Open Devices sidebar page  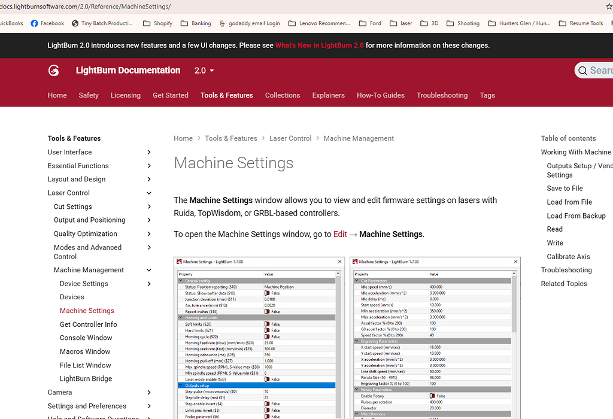pyautogui.click(x=72, y=297)
